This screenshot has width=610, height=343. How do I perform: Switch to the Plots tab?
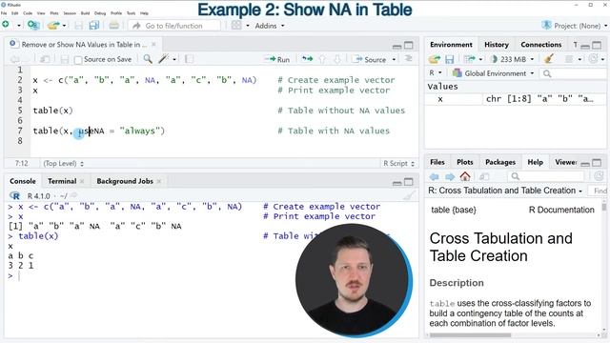(x=464, y=162)
